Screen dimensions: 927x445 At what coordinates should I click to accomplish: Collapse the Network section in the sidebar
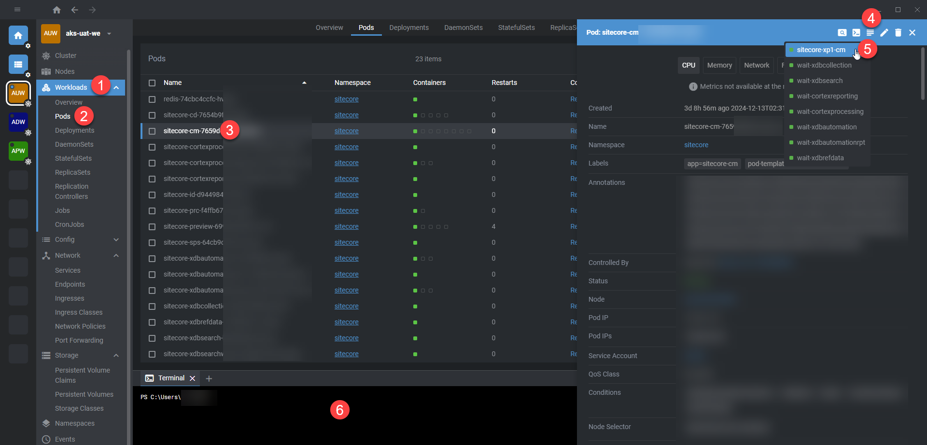tap(116, 255)
